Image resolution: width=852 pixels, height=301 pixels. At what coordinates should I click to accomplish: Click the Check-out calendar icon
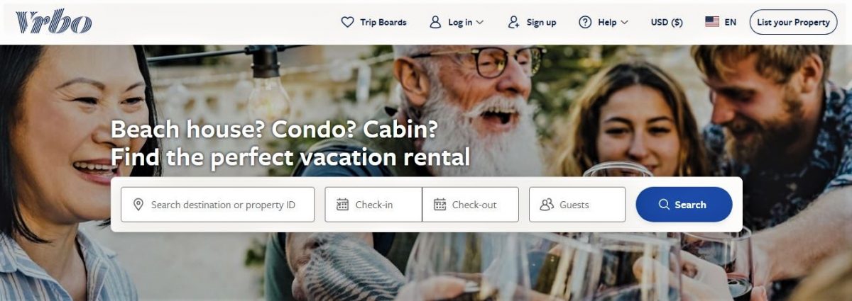(x=439, y=205)
